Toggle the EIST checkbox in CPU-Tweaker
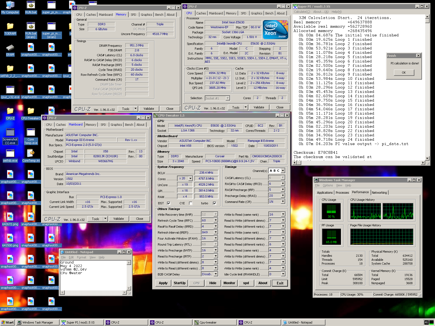 [x=169, y=203]
